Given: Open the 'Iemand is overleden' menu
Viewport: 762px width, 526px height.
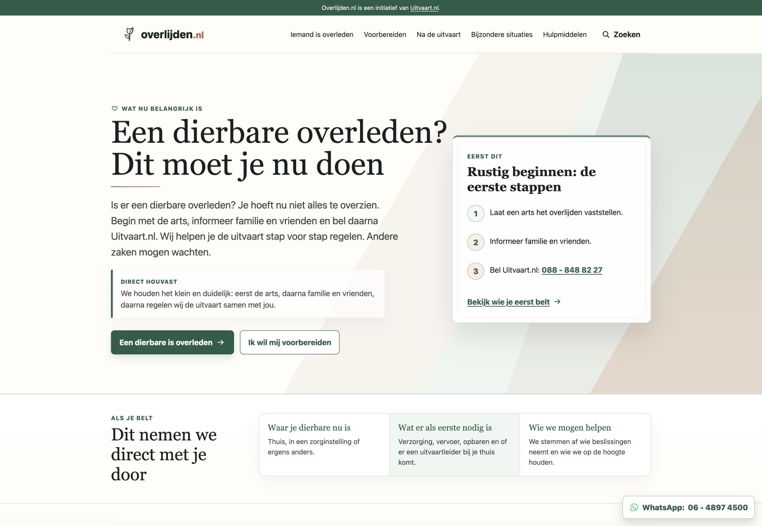Looking at the screenshot, I should pyautogui.click(x=322, y=35).
